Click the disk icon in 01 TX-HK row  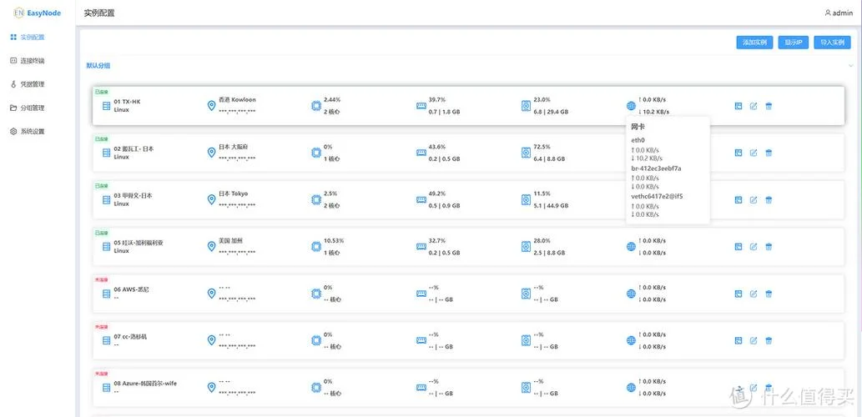(x=526, y=106)
